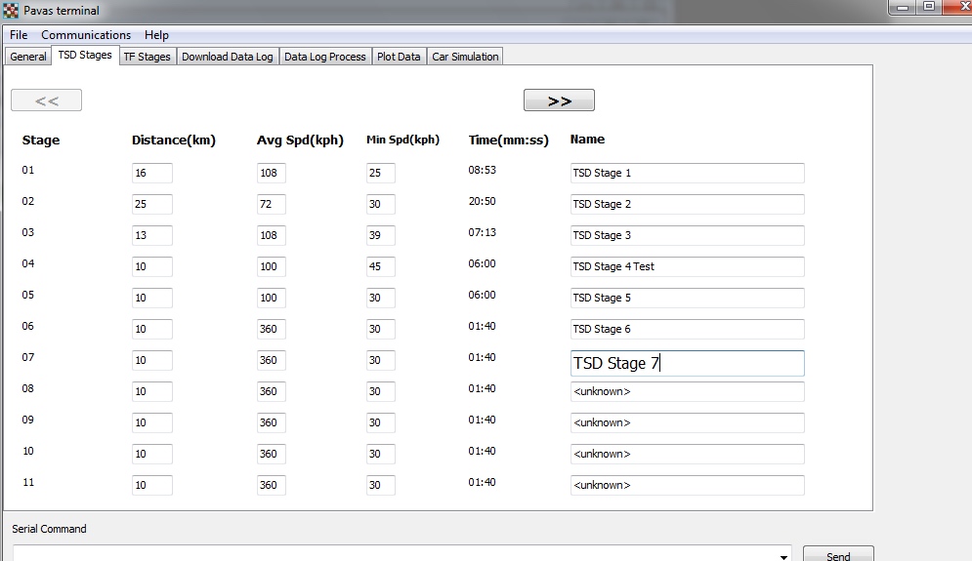Screen dimensions: 972x561
Task: Maximize the Pavas terminal window
Action: [x=928, y=7]
